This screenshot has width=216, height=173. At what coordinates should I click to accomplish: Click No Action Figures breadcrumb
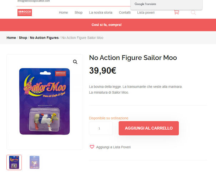click(44, 38)
